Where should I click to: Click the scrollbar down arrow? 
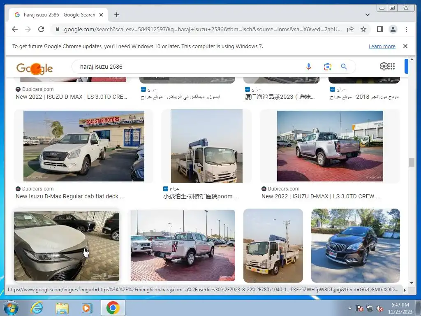(x=412, y=283)
